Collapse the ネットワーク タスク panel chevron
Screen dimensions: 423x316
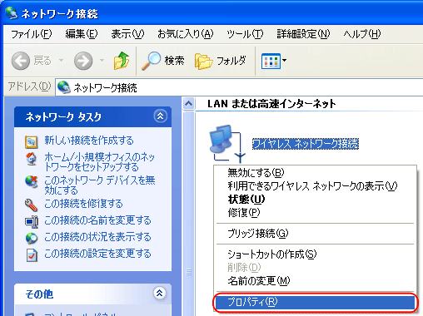click(x=161, y=116)
